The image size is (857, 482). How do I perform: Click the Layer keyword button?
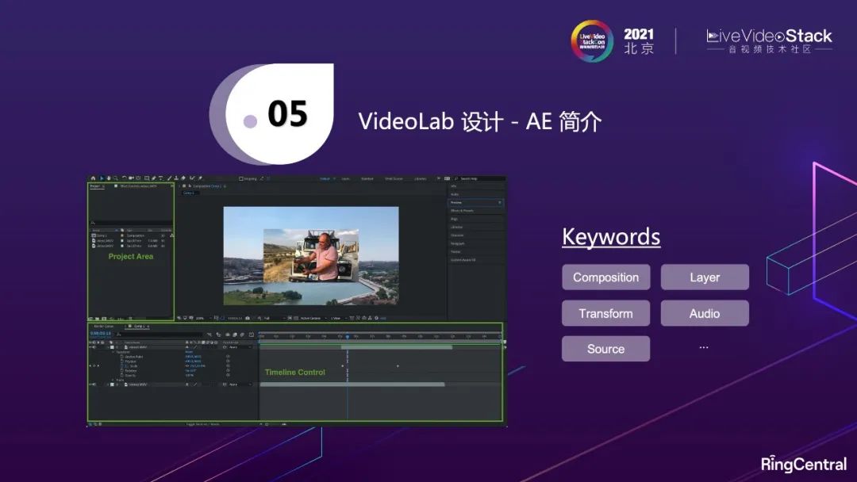coord(705,277)
